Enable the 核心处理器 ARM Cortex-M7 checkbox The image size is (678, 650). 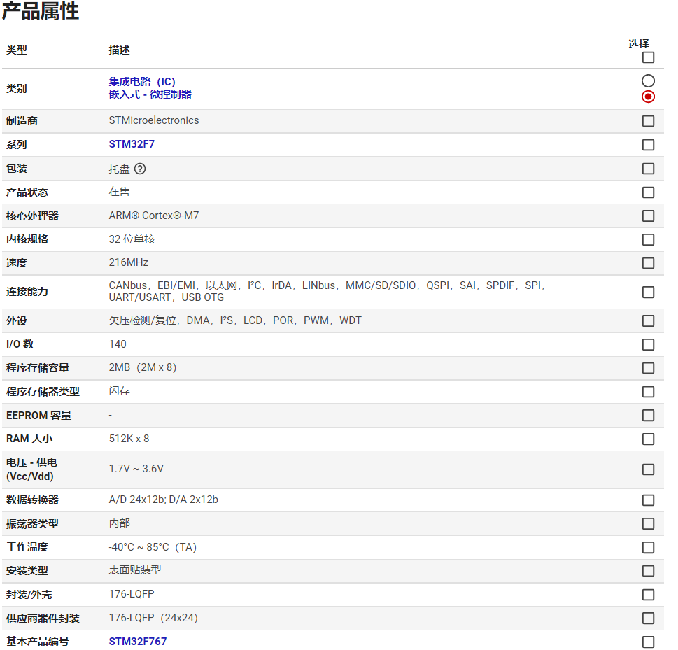[648, 216]
